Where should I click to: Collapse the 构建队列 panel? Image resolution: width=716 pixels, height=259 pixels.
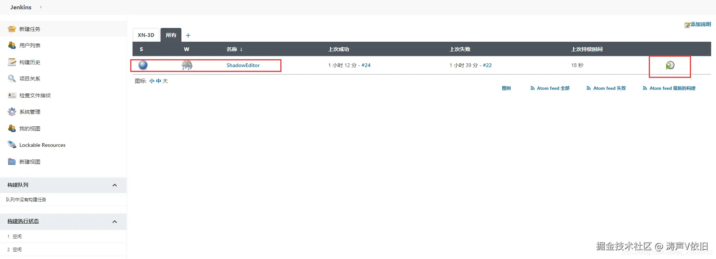(x=115, y=185)
